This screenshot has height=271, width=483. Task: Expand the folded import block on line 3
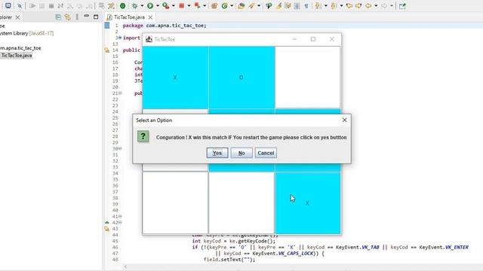coord(120,38)
